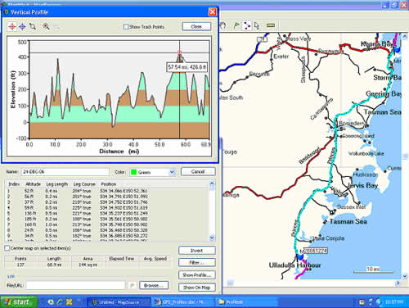Choose the zoom selection box tool
The width and height of the screenshot is (409, 308).
pyautogui.click(x=33, y=26)
